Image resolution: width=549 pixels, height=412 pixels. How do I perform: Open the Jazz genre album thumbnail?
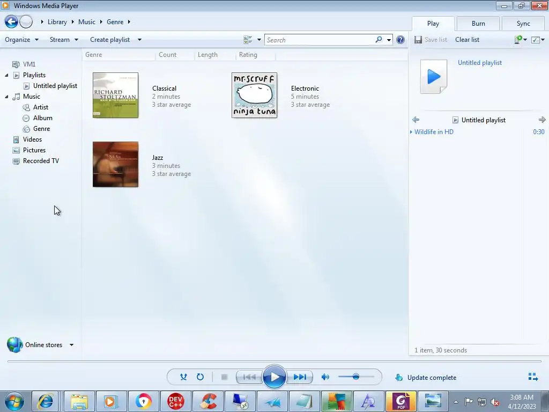click(116, 164)
